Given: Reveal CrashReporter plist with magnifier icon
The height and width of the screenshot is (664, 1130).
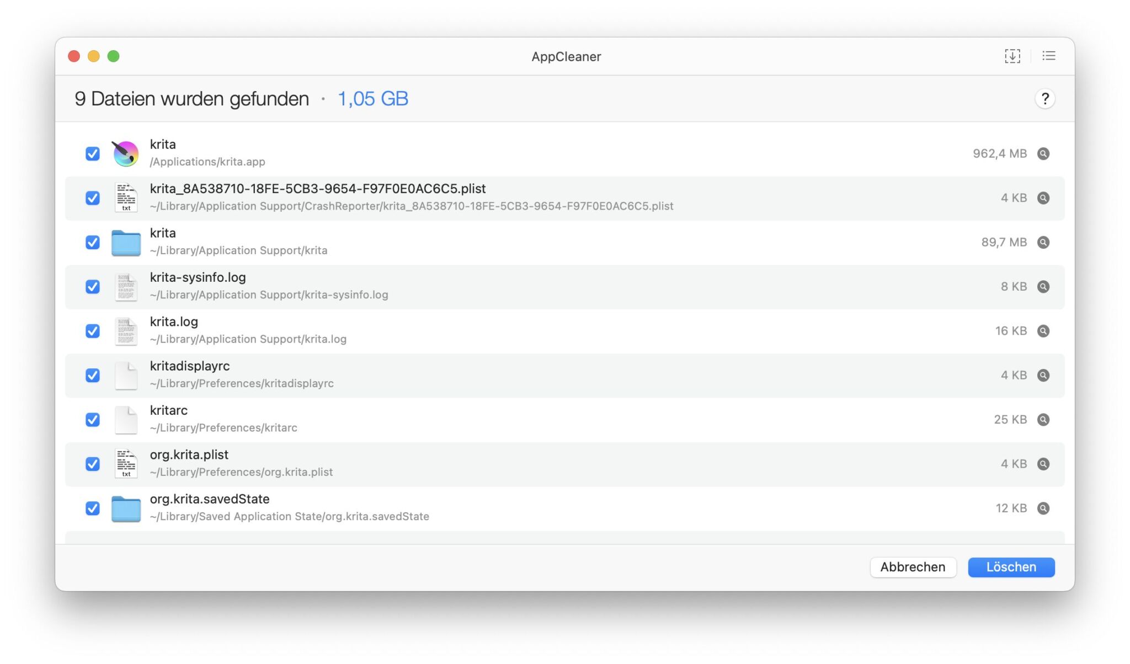Looking at the screenshot, I should (x=1043, y=197).
